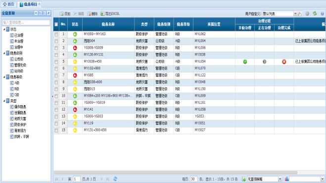Click the horizontal scrollbar under table

click(176, 173)
